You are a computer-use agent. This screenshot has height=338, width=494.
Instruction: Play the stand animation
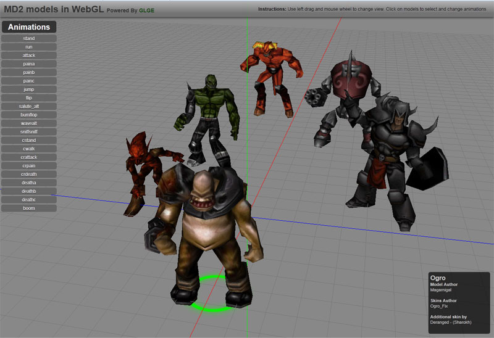click(x=29, y=38)
